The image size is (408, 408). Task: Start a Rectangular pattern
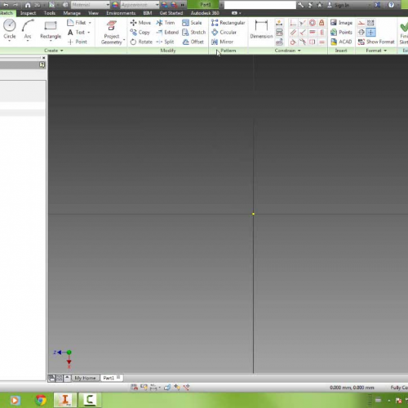pos(228,23)
